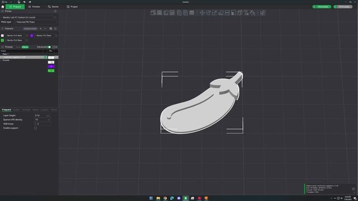Open the Support settings tab

pos(45,110)
